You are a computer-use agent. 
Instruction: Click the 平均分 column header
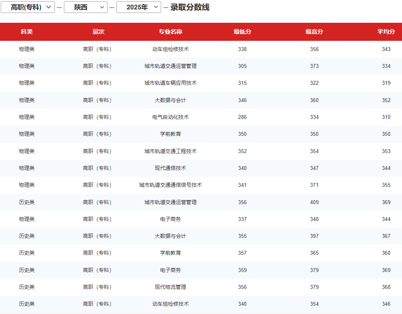pos(386,32)
